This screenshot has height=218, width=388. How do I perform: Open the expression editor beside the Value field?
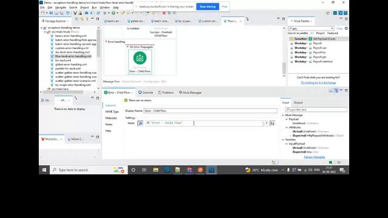coord(272,124)
